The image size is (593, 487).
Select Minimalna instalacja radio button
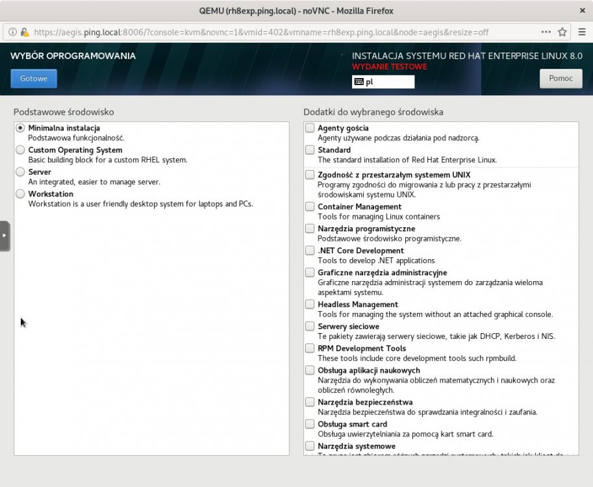tap(20, 128)
